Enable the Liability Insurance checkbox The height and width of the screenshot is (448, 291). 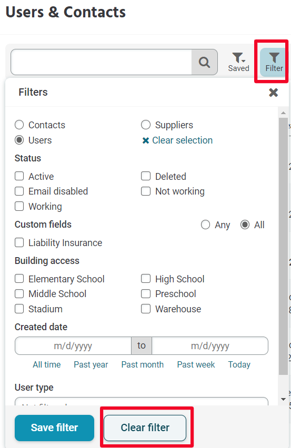19,242
